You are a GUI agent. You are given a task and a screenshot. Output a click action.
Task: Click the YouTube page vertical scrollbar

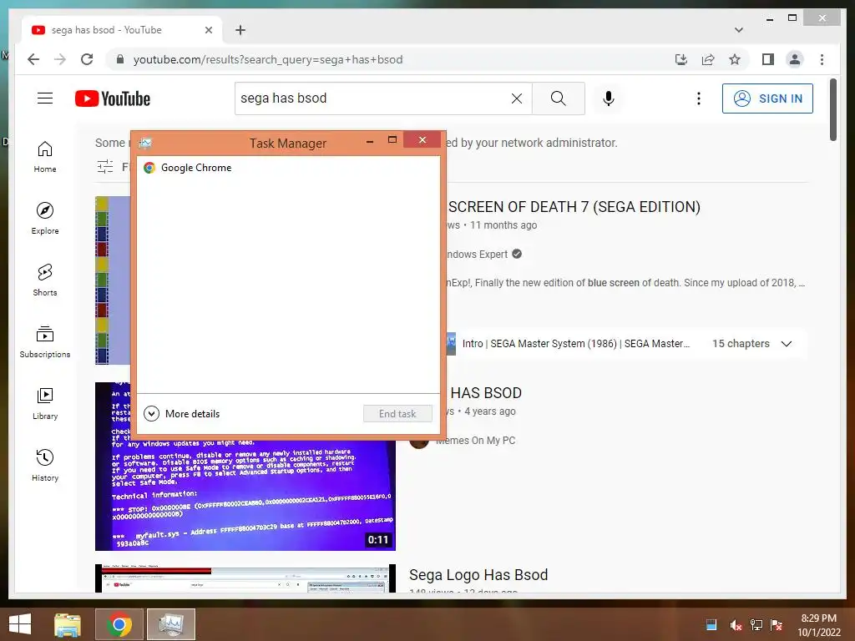pos(832,109)
